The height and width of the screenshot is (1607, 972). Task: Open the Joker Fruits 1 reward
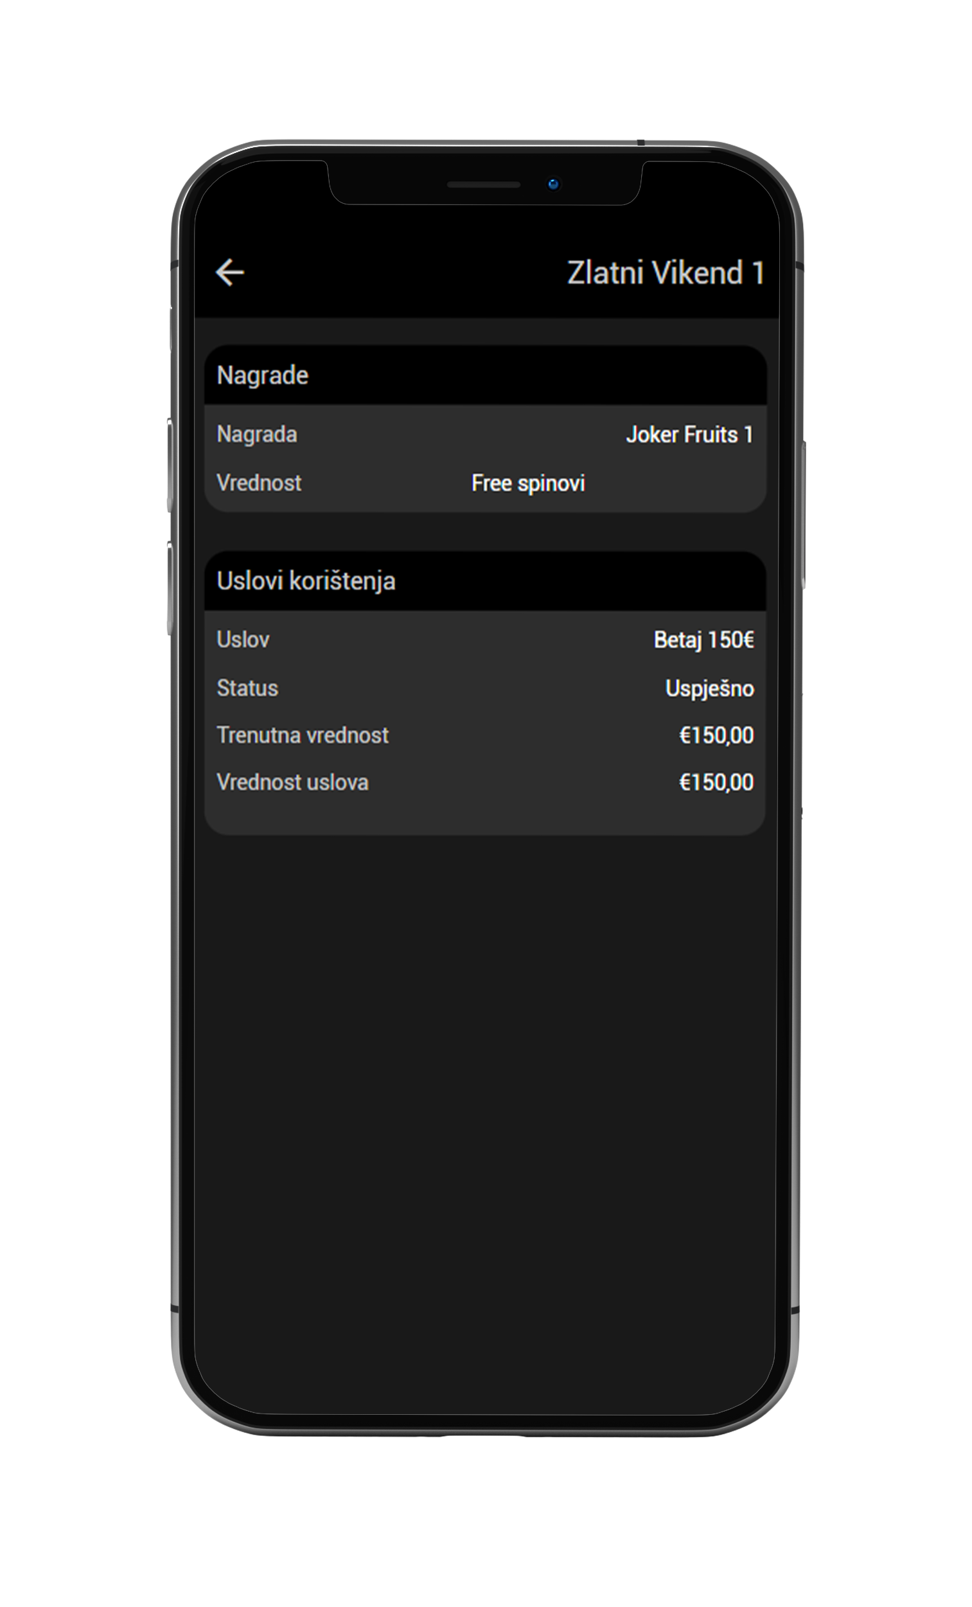tap(689, 435)
